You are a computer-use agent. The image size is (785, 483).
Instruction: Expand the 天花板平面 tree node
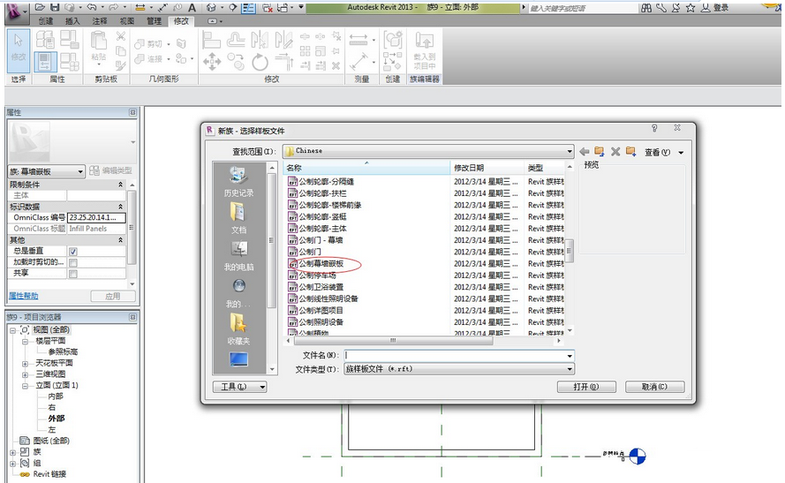pos(26,363)
